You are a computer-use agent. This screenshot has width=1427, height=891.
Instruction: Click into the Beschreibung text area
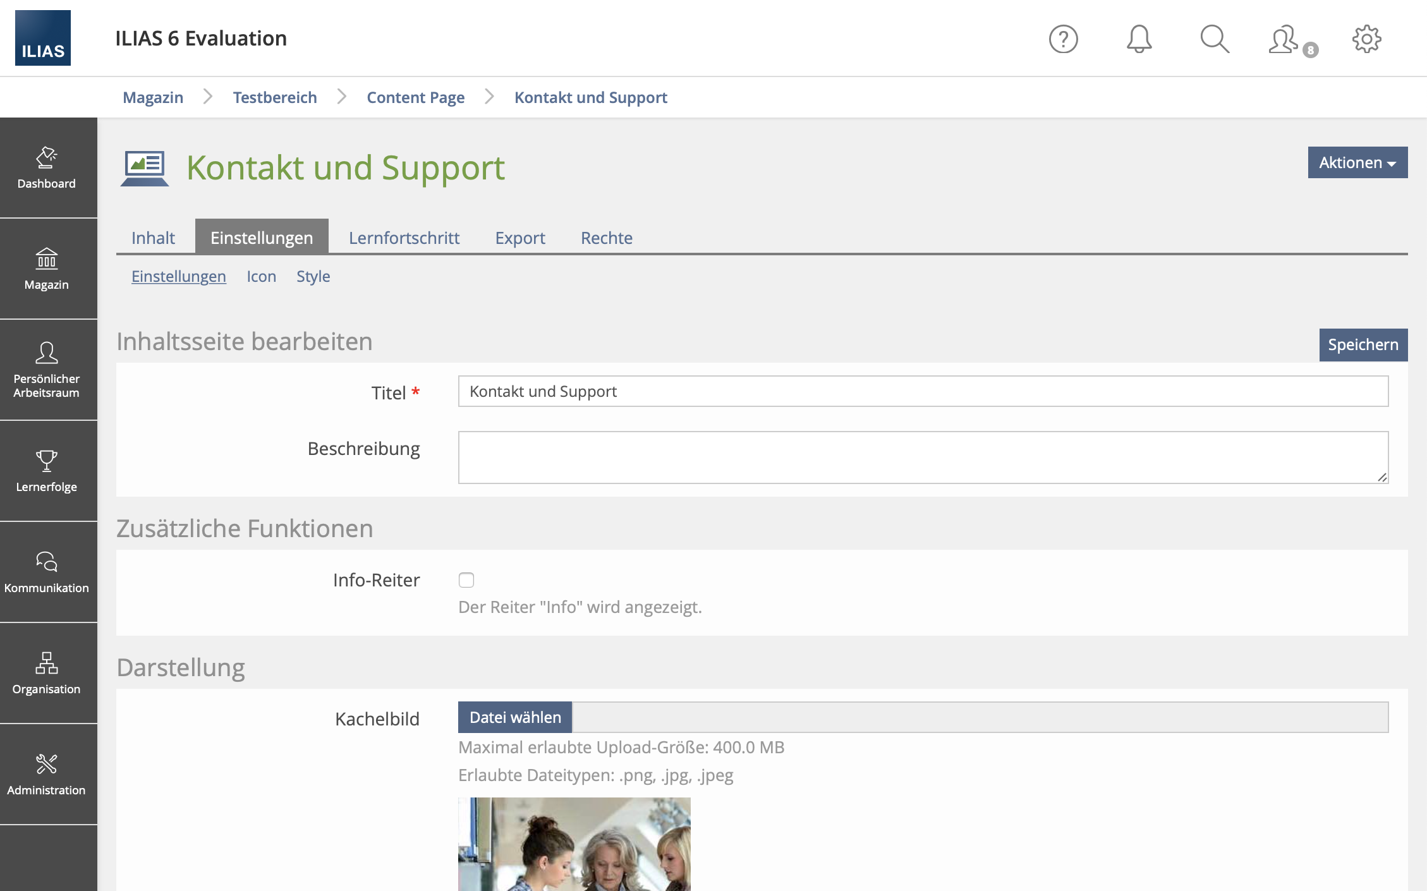pyautogui.click(x=923, y=457)
